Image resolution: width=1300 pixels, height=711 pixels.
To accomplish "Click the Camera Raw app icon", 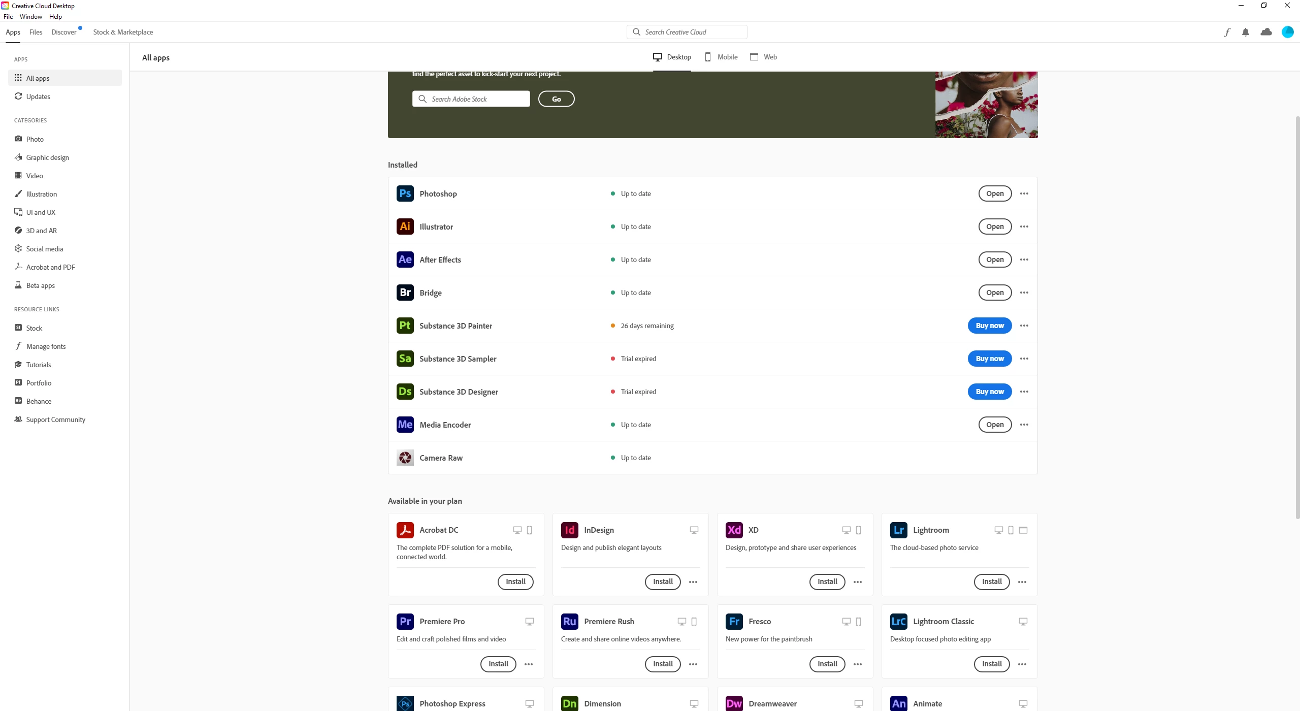I will tap(405, 458).
